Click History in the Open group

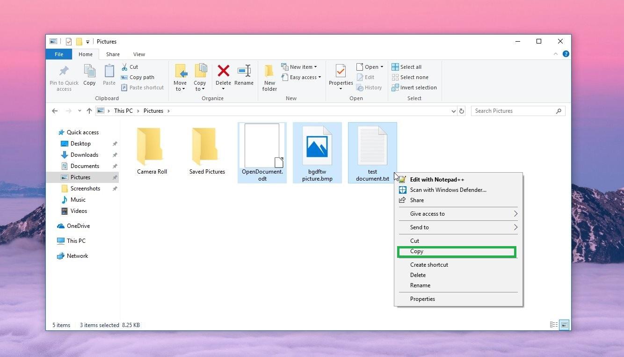[x=369, y=87]
